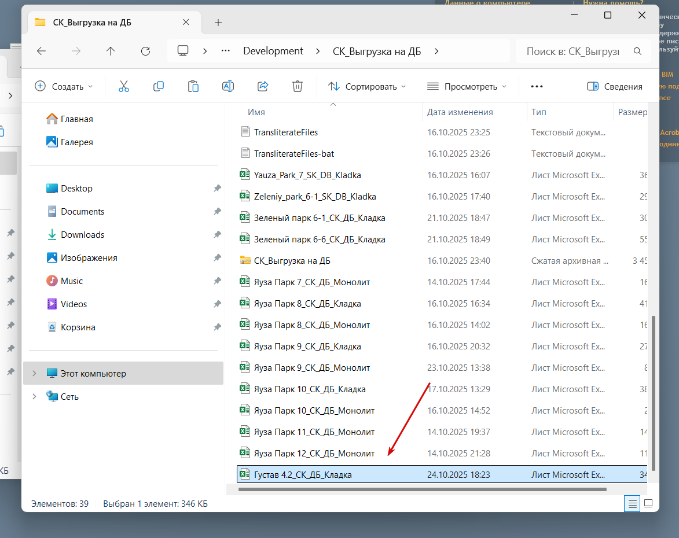Expand chevron after Development in address bar

coord(318,51)
